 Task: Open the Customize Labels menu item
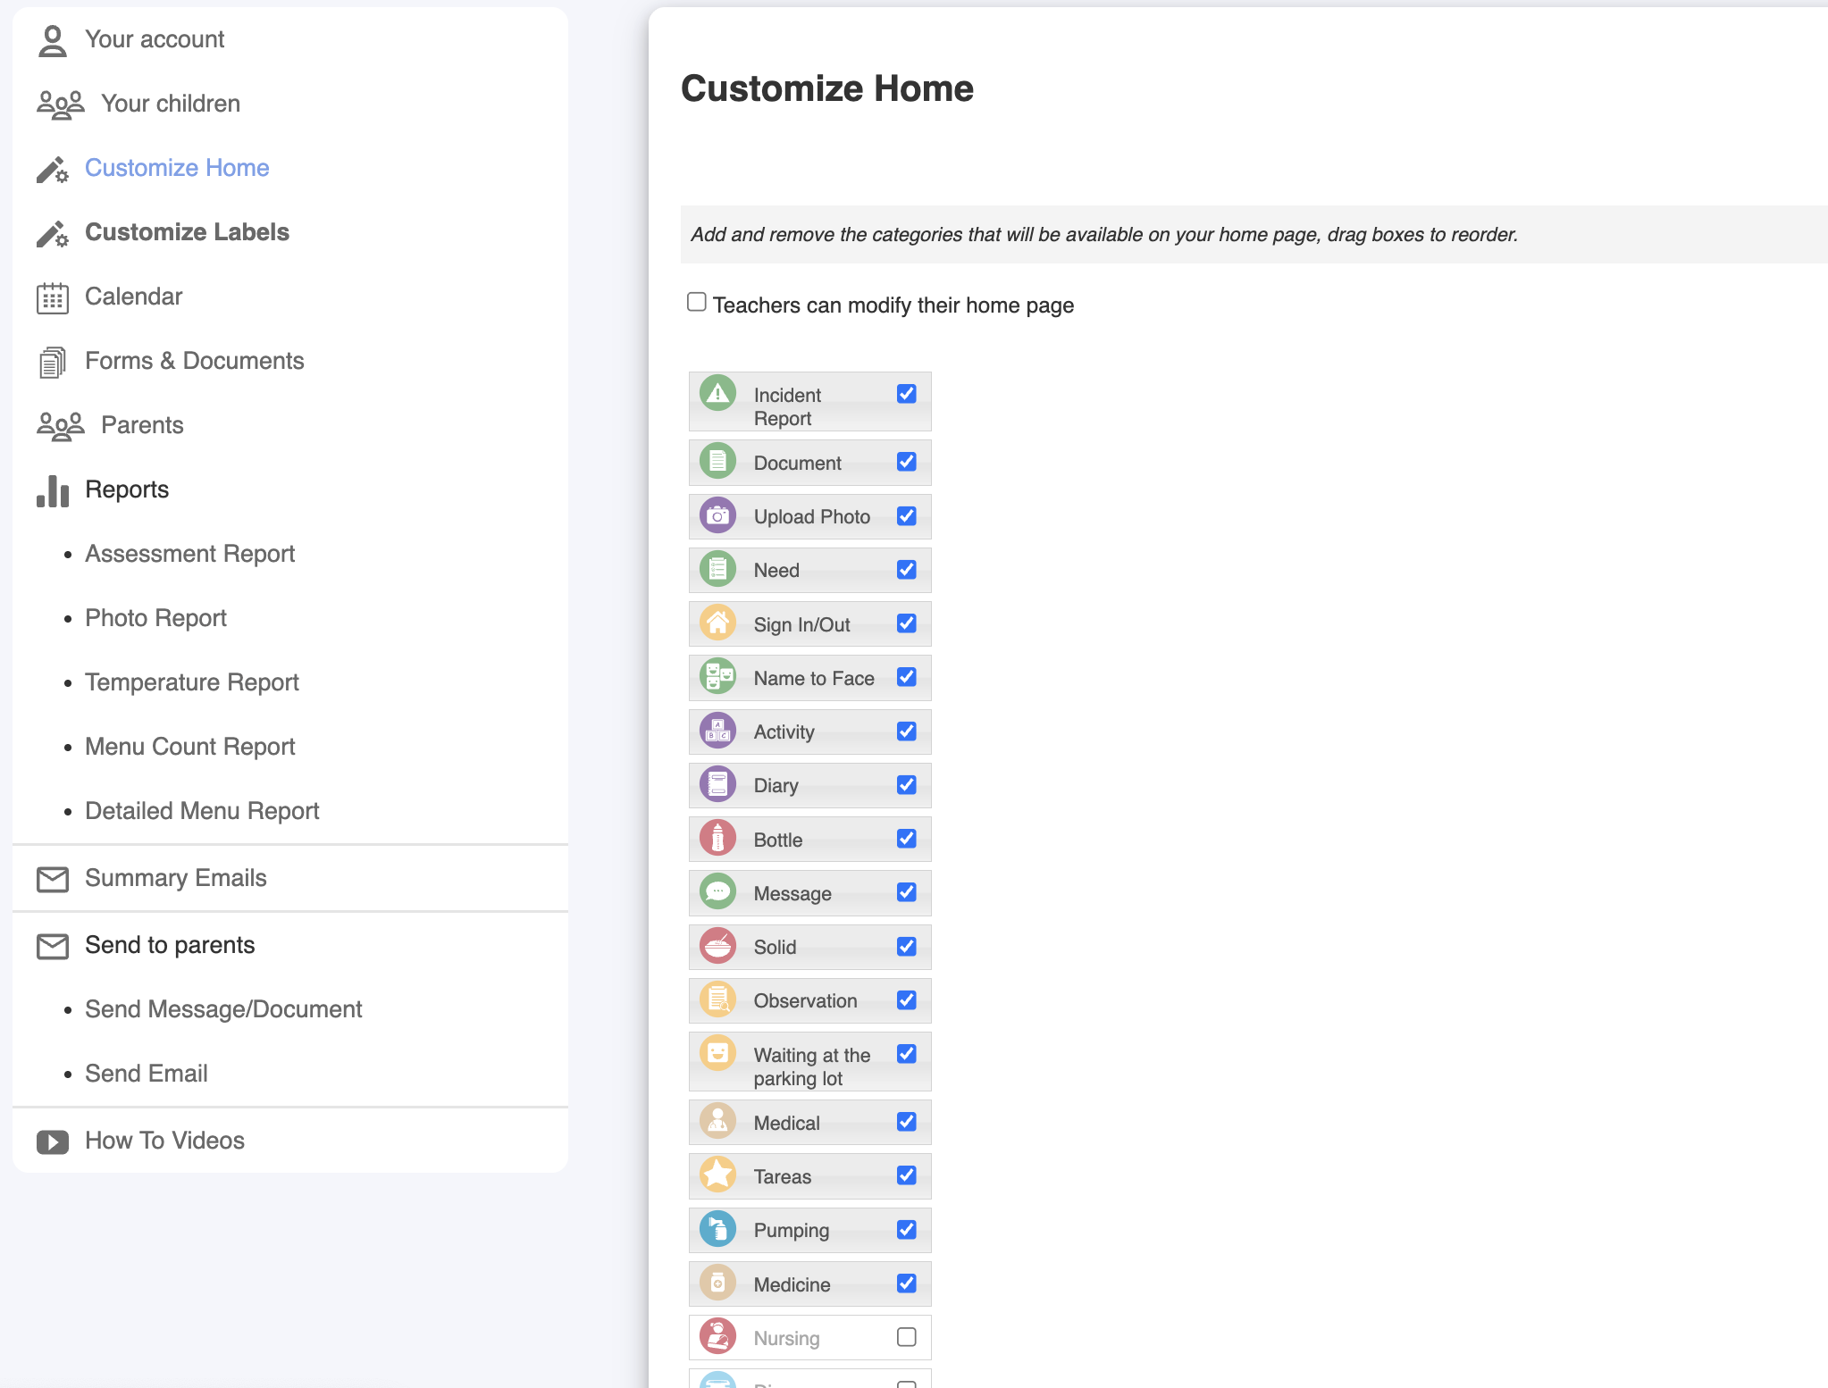click(187, 232)
